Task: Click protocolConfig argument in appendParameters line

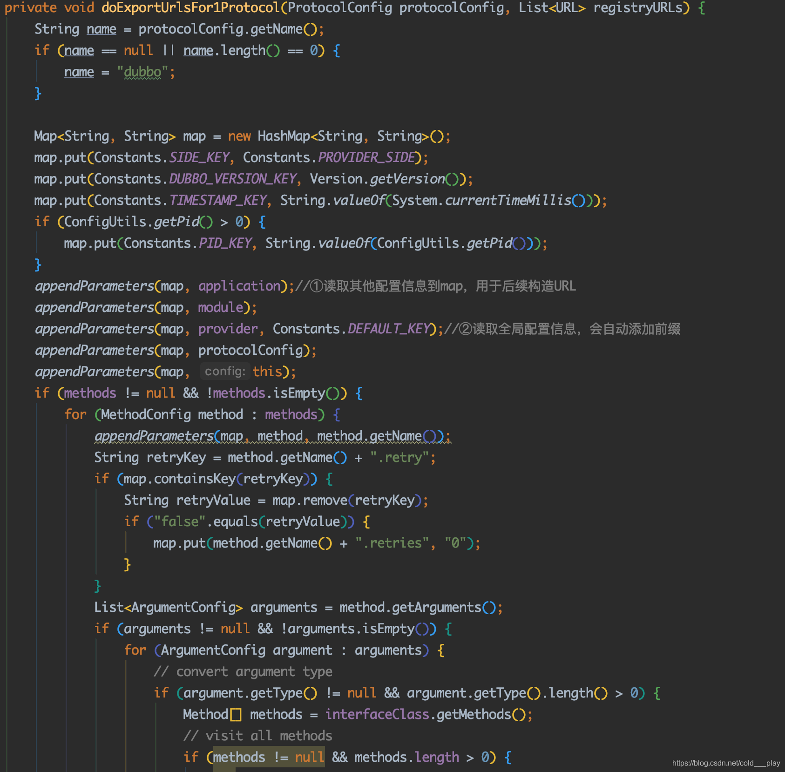Action: click(250, 351)
